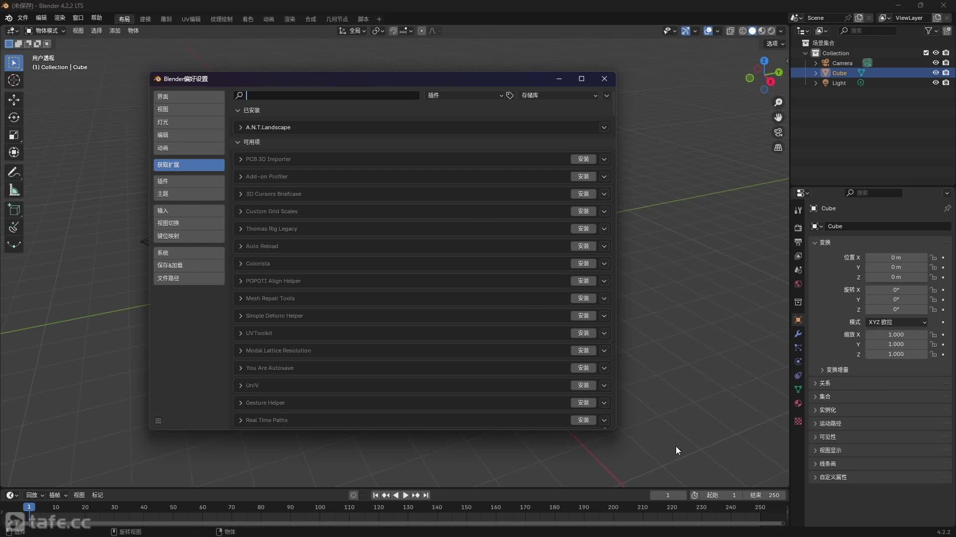Toggle render camera icon for Cube
Viewport: 956px width, 537px height.
tap(946, 73)
